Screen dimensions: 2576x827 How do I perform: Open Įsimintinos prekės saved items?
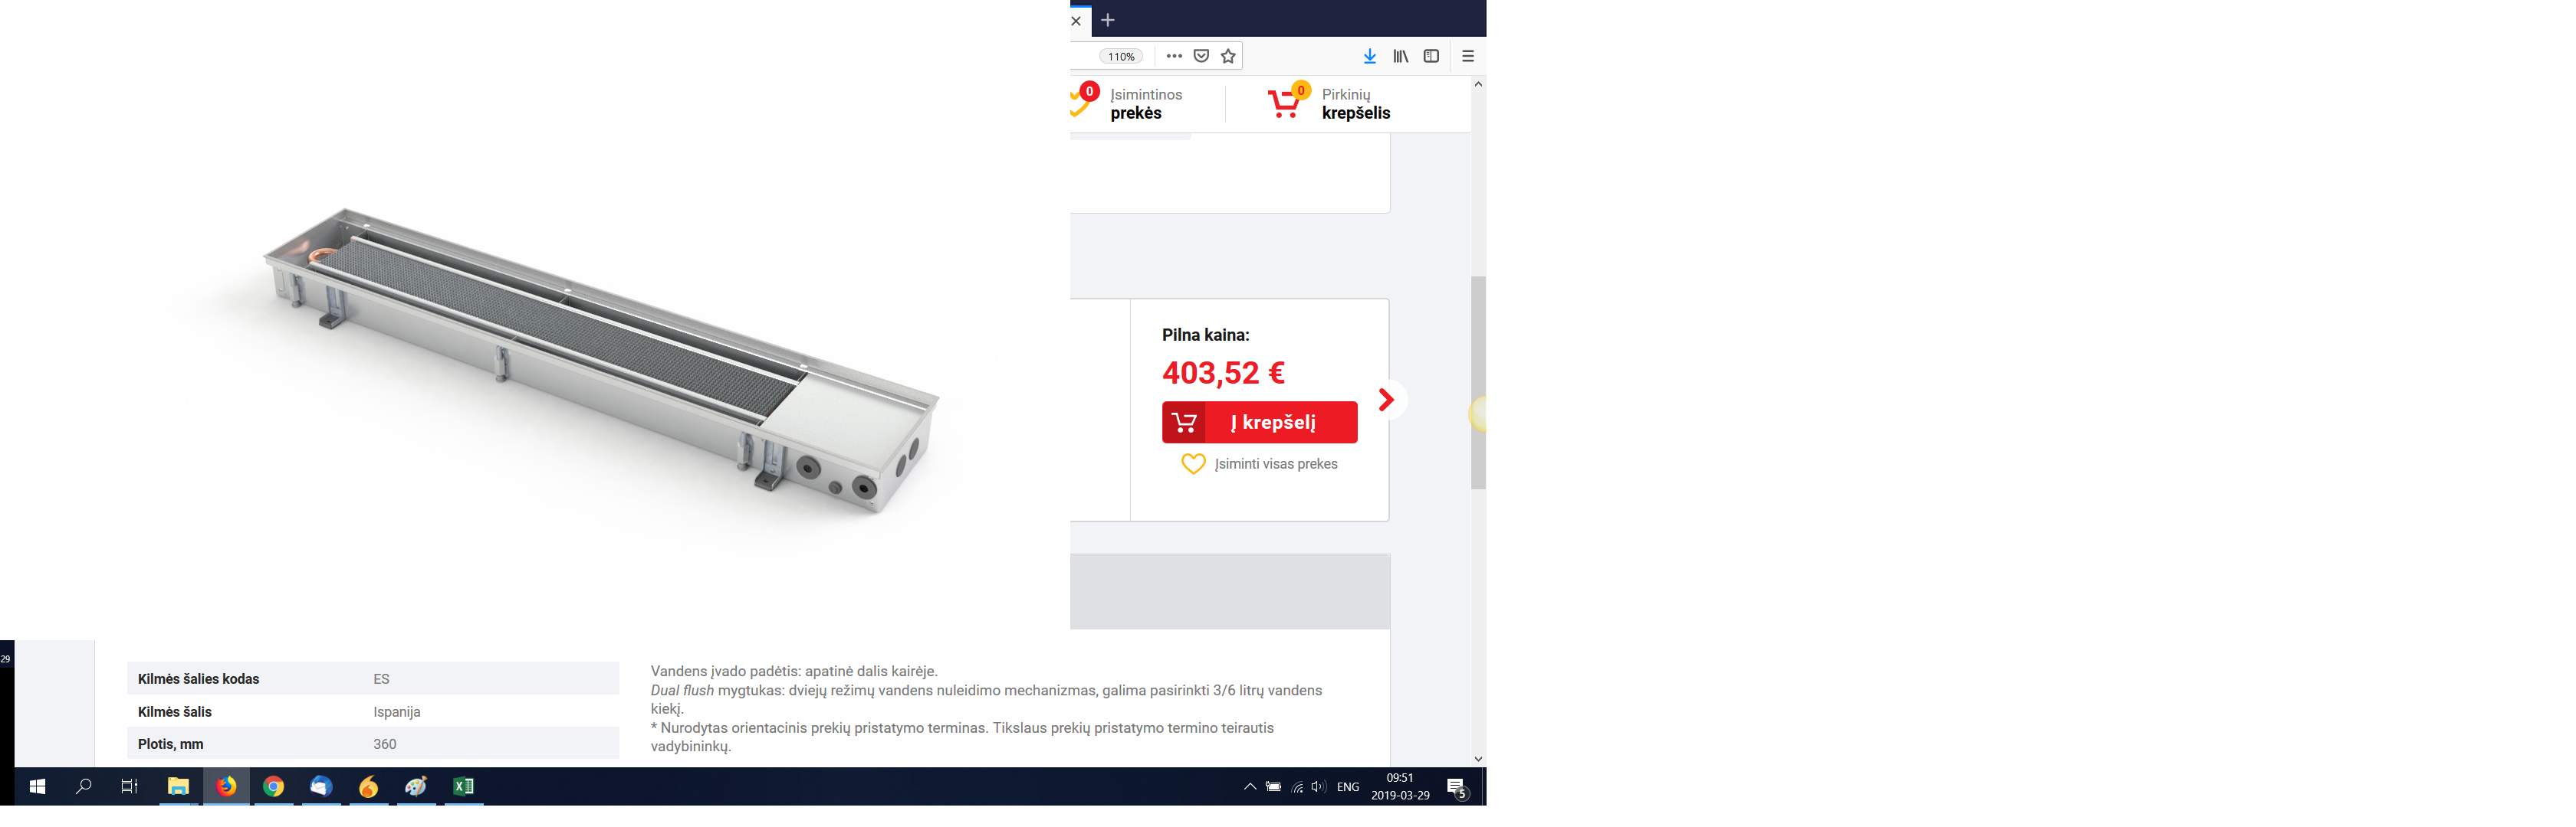pos(1128,103)
